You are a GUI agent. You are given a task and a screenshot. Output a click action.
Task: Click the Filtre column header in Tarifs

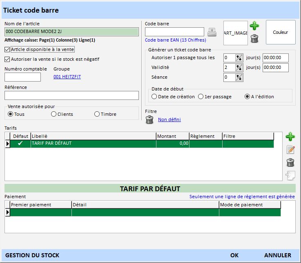click(x=248, y=136)
